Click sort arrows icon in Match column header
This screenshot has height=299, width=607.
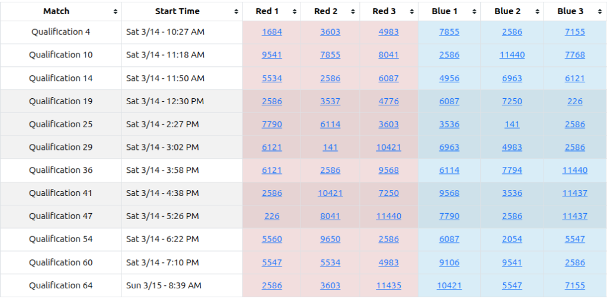(x=115, y=12)
